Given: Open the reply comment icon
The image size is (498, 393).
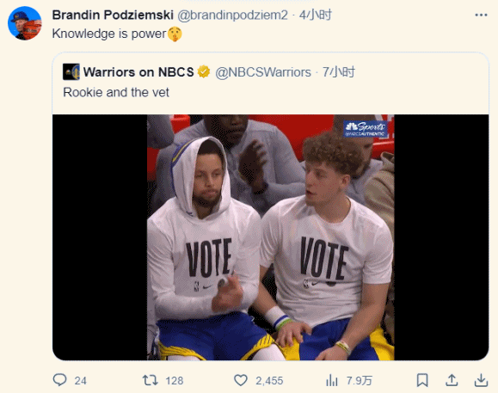Looking at the screenshot, I should click(x=59, y=379).
